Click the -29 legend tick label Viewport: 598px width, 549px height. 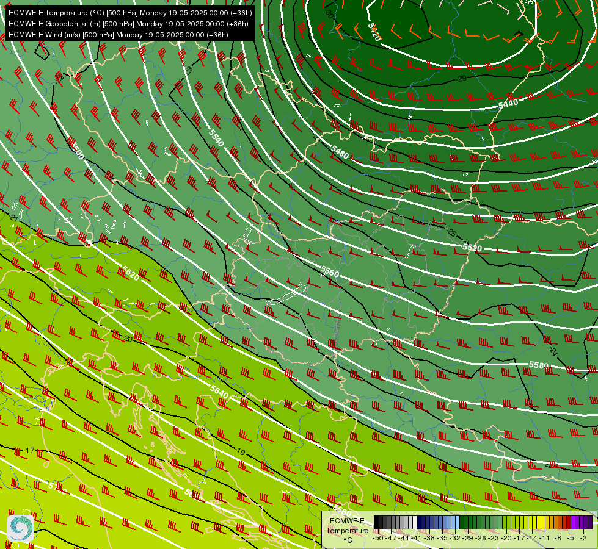(468, 538)
